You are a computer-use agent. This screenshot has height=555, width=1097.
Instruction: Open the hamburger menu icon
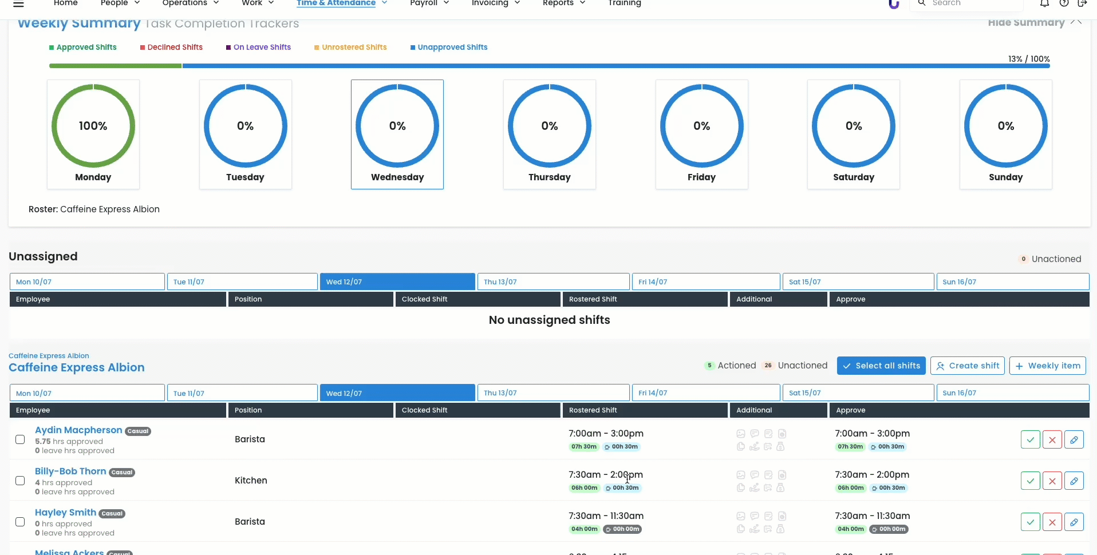pos(18,4)
